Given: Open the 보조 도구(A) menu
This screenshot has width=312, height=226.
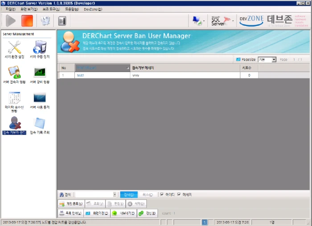Looking at the screenshot, I should pos(51,9).
